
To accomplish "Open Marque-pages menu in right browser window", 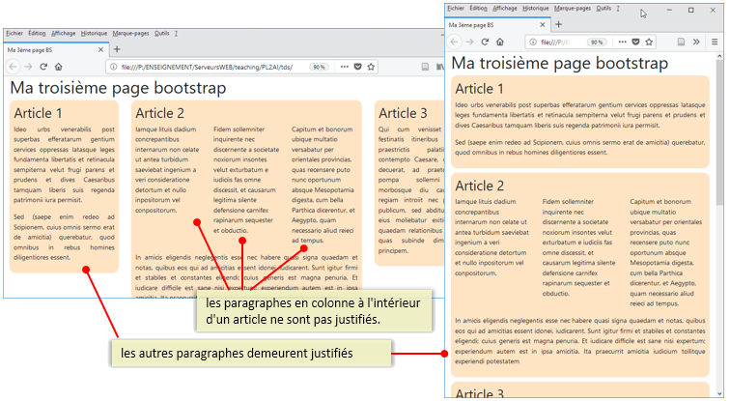I will coord(574,8).
